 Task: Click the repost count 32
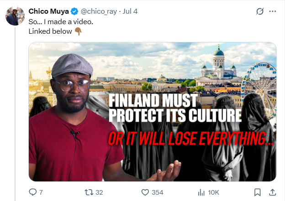coord(99,192)
